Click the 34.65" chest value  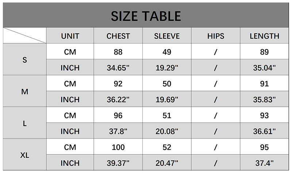(118, 68)
